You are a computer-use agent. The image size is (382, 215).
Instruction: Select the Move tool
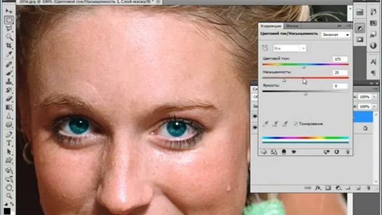pyautogui.click(x=9, y=11)
